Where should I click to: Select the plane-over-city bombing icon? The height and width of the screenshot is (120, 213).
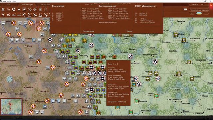(x=40, y=15)
